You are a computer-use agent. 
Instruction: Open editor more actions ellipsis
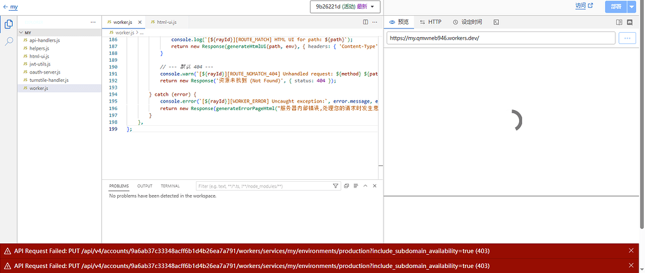point(374,22)
